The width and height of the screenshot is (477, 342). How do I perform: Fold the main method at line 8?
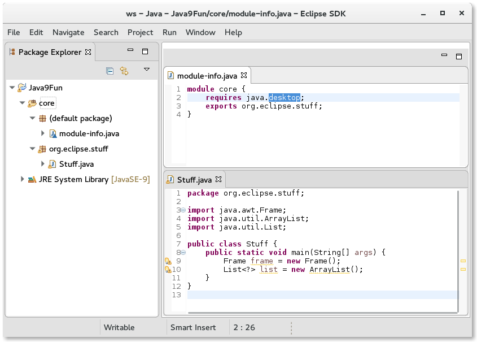pyautogui.click(x=183, y=253)
